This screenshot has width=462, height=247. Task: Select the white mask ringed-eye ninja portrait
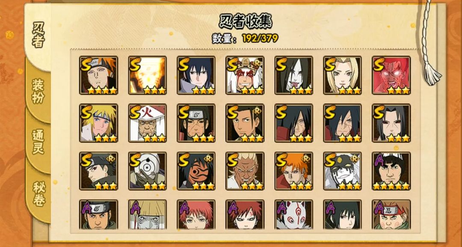coord(147,171)
